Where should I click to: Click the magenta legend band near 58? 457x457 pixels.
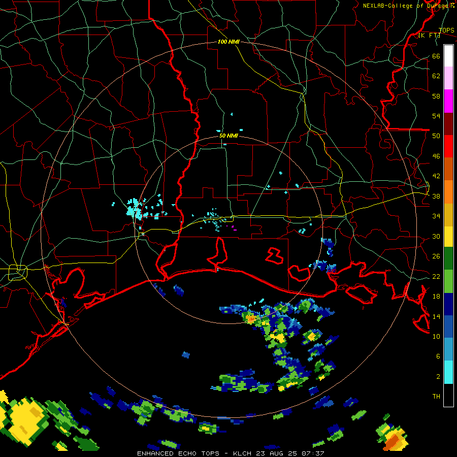tap(448, 101)
